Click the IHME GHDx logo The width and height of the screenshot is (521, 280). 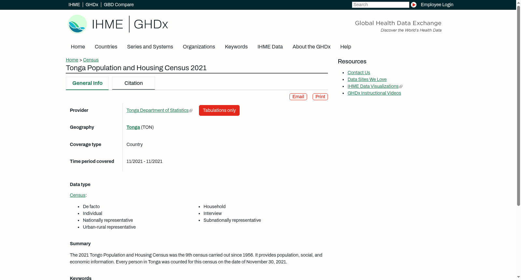click(118, 24)
